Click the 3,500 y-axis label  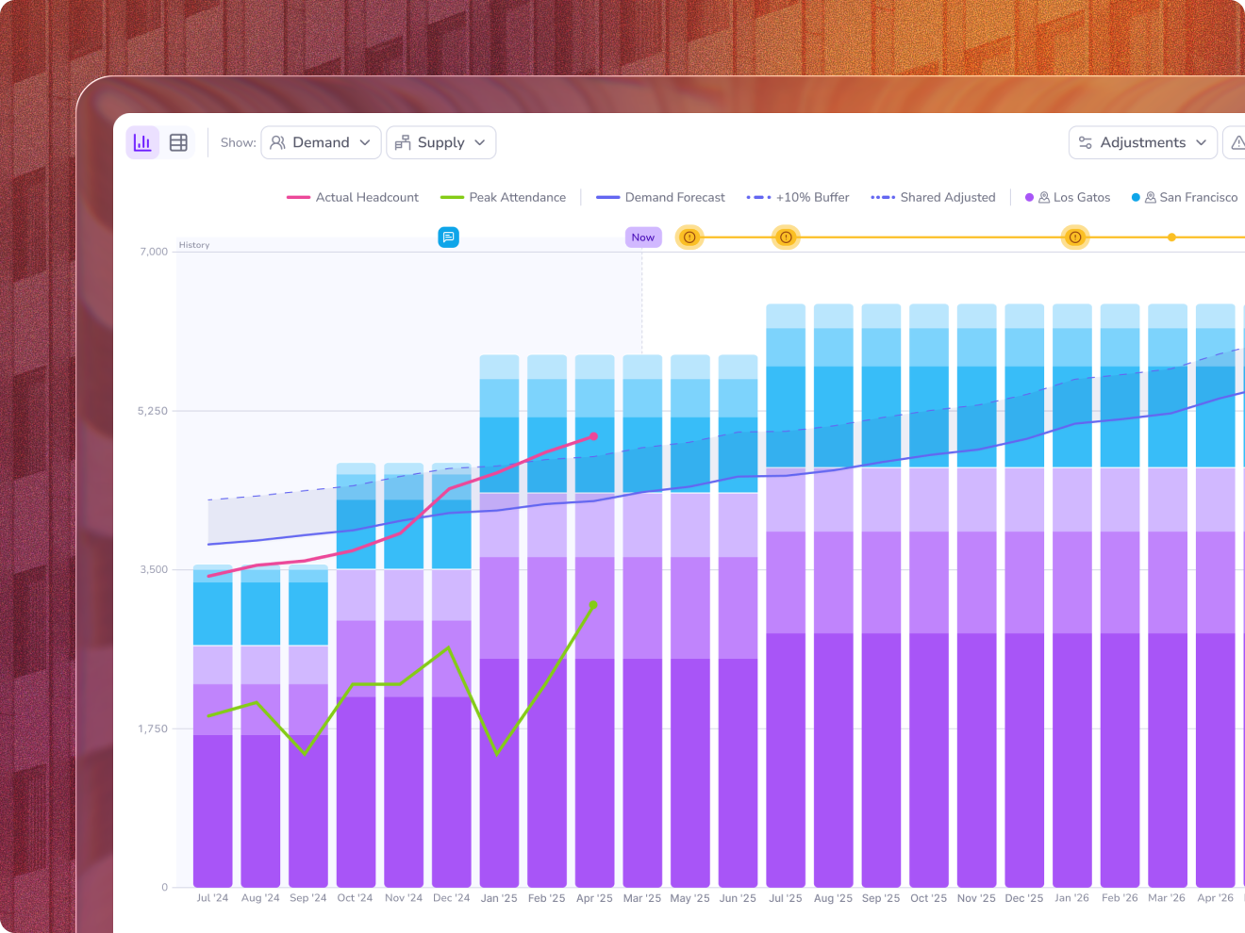click(x=153, y=569)
